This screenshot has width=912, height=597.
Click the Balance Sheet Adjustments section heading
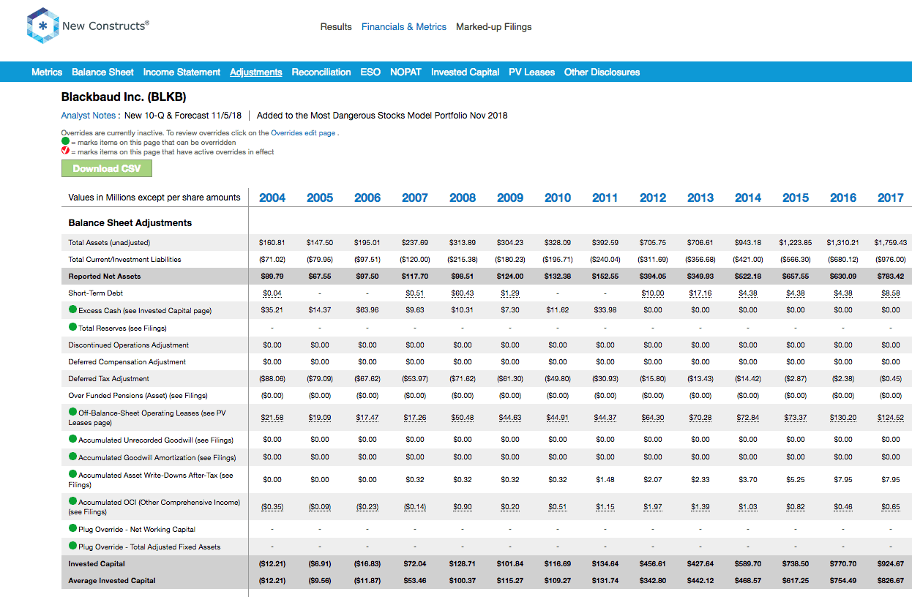tap(130, 223)
